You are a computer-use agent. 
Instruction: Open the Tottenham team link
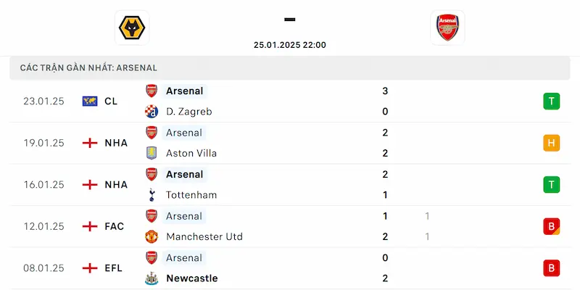point(191,195)
